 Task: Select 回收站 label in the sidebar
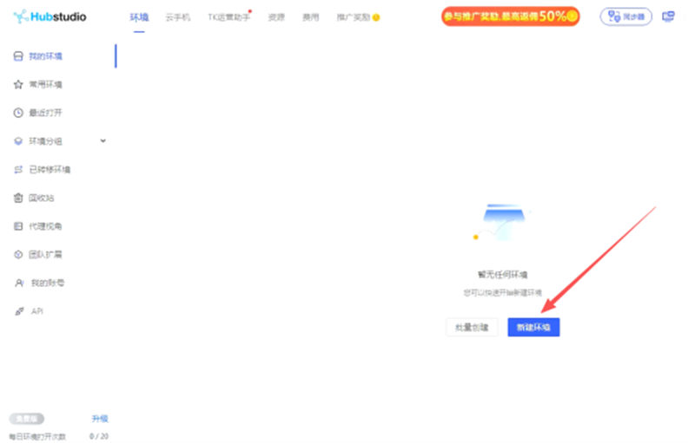pos(41,198)
